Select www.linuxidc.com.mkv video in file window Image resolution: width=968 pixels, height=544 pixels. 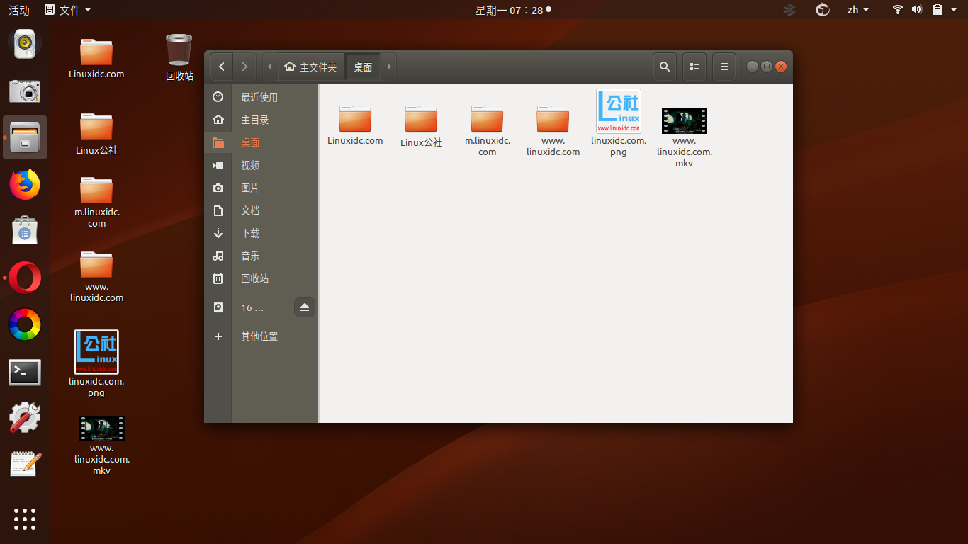pyautogui.click(x=685, y=138)
